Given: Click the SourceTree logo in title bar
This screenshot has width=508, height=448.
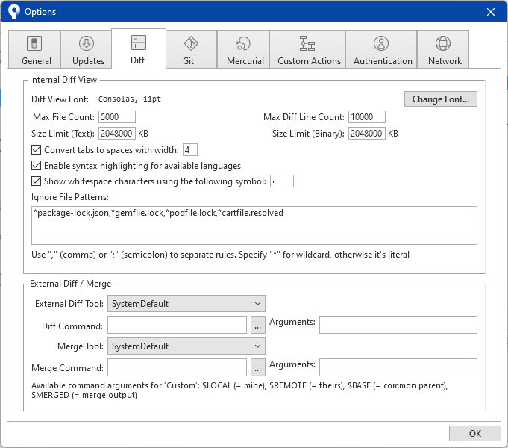Looking at the screenshot, I should pos(13,12).
